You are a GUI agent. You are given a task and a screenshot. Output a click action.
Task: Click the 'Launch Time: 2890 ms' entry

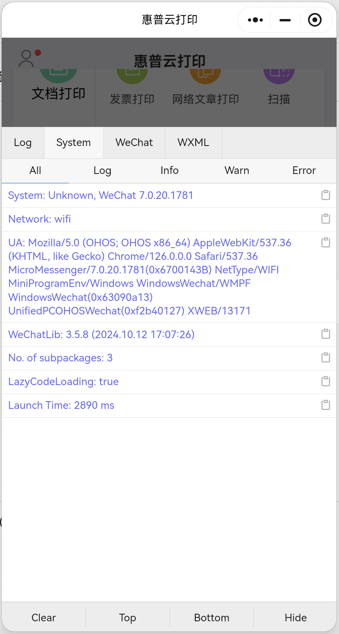tap(61, 405)
